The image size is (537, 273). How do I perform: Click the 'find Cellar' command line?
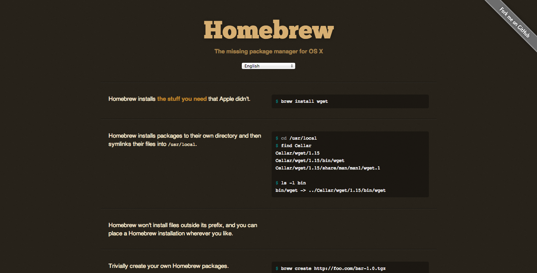pyautogui.click(x=293, y=146)
